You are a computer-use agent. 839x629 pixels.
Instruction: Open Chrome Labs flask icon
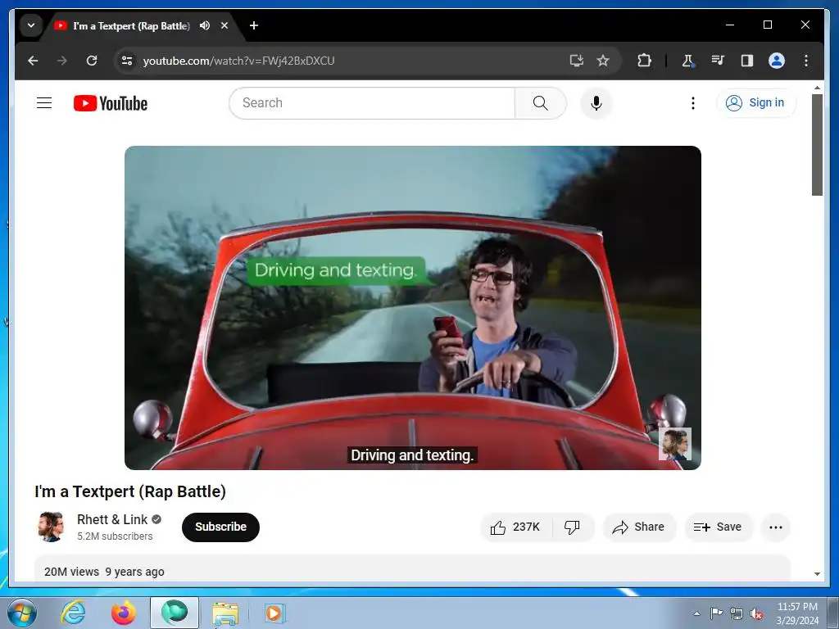pos(687,61)
